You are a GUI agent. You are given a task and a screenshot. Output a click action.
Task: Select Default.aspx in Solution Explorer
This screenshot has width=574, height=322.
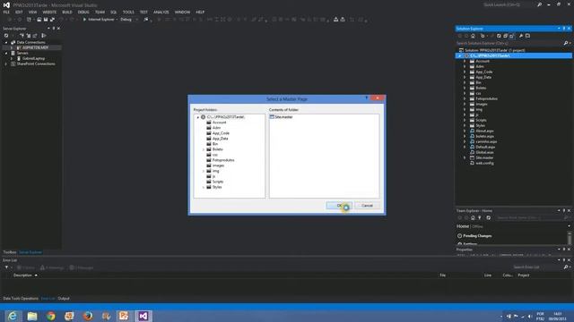tap(485, 147)
